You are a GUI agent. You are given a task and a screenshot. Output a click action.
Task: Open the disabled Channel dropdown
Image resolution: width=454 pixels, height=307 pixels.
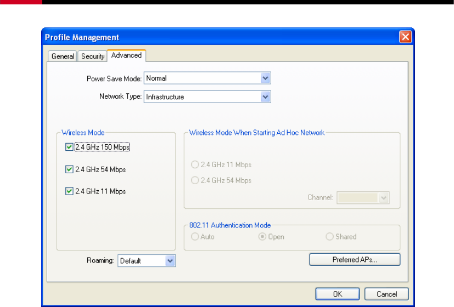pyautogui.click(x=363, y=198)
